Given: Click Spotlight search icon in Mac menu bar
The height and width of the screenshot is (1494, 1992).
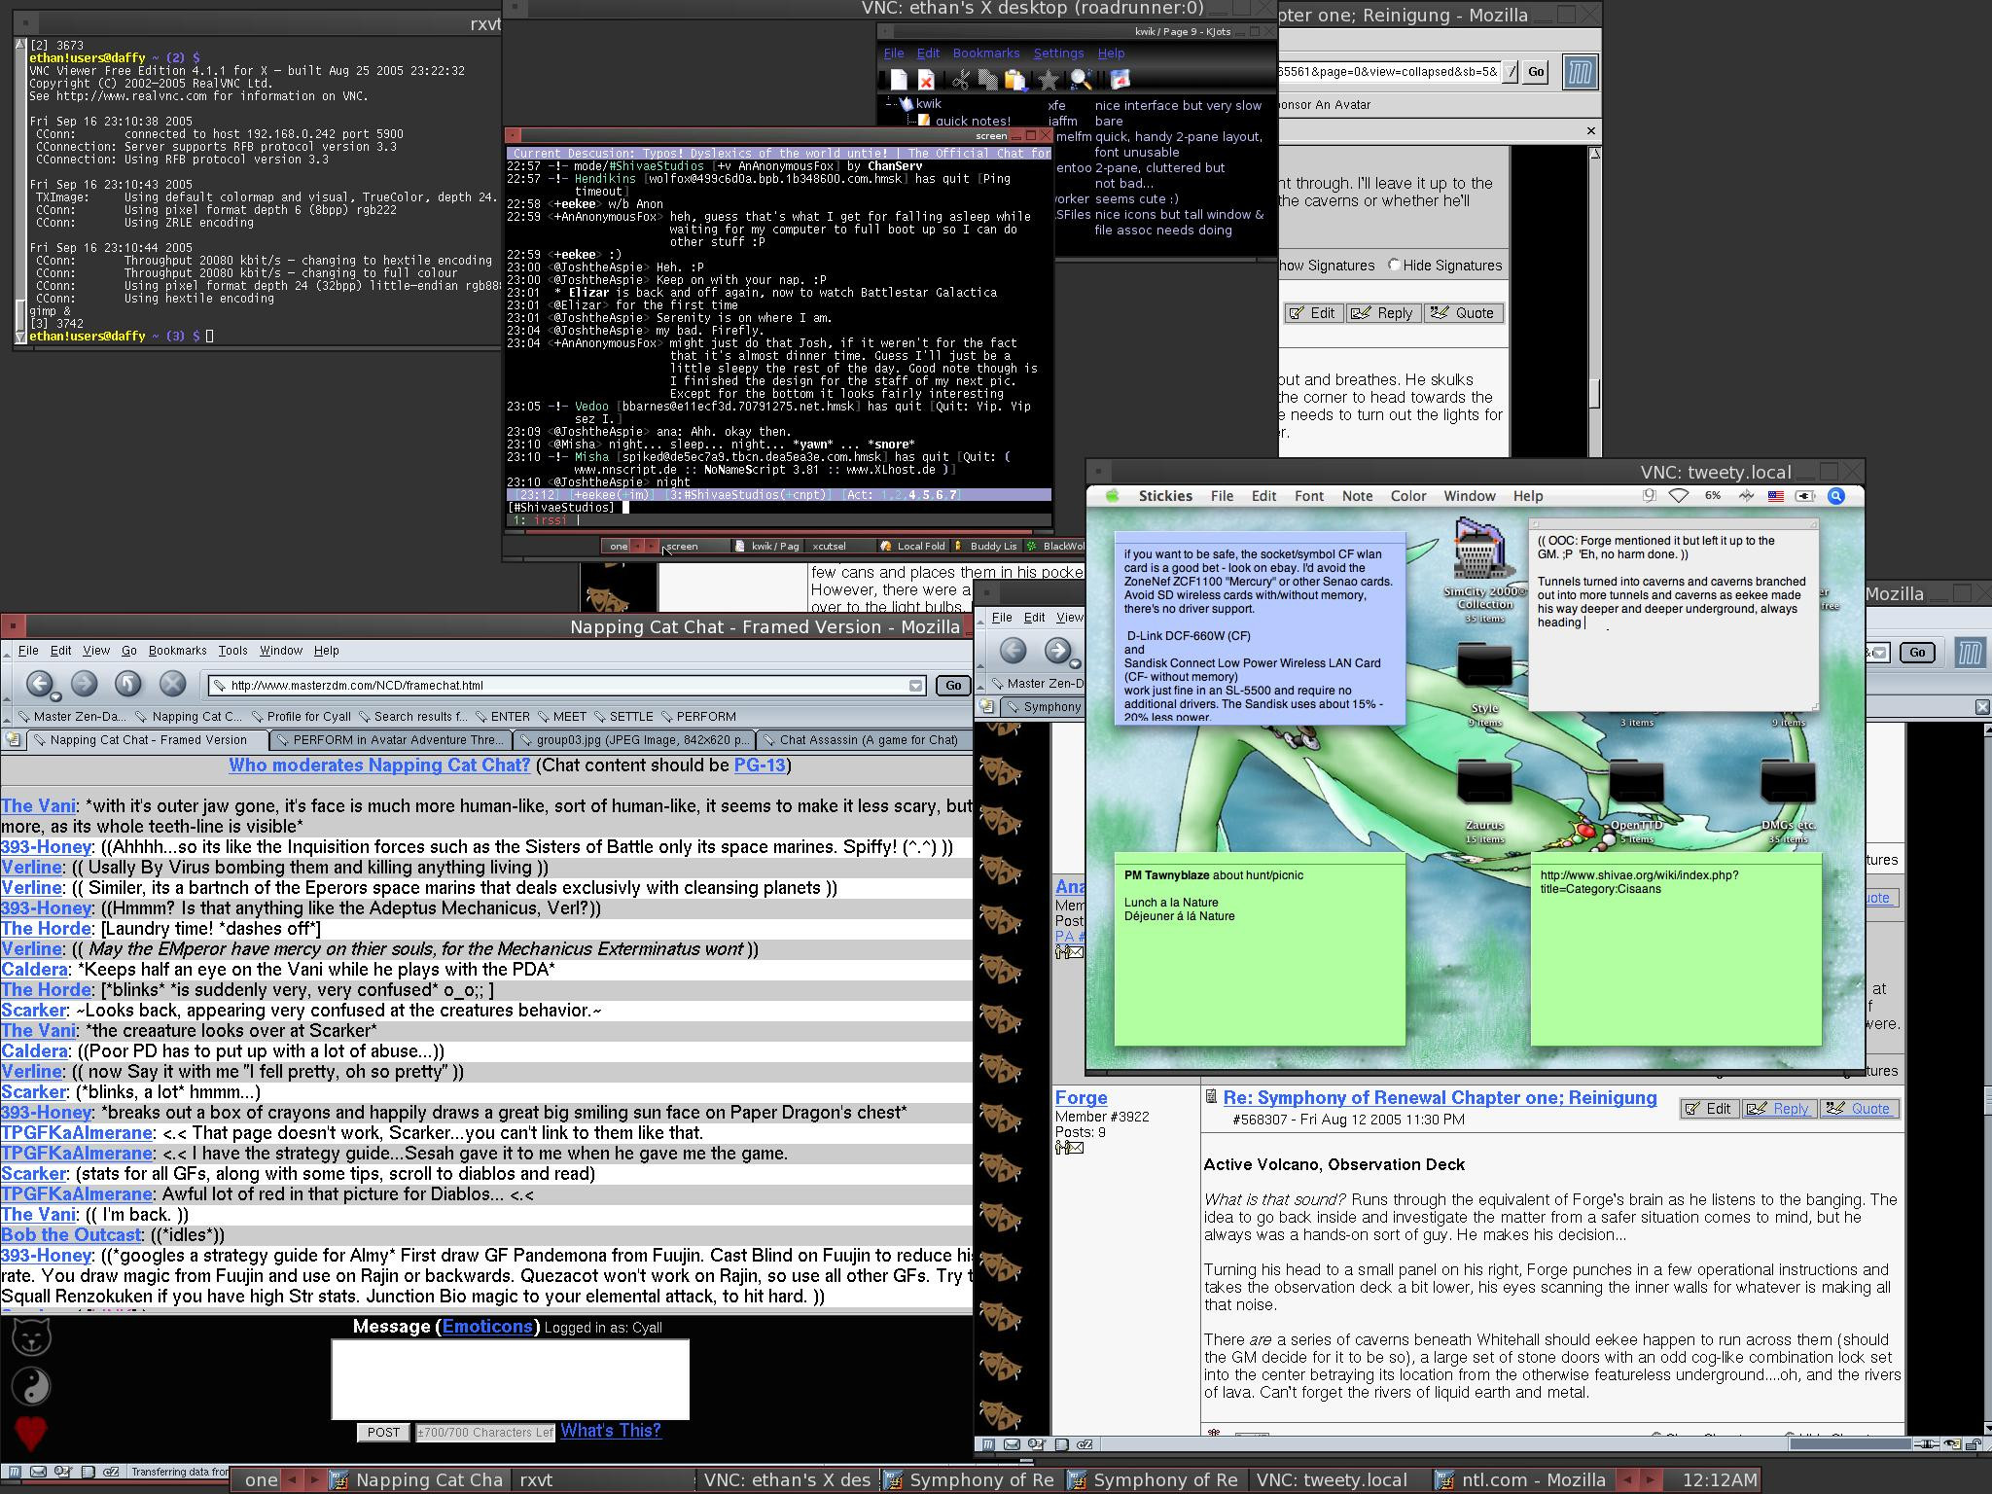Looking at the screenshot, I should click(x=1836, y=496).
